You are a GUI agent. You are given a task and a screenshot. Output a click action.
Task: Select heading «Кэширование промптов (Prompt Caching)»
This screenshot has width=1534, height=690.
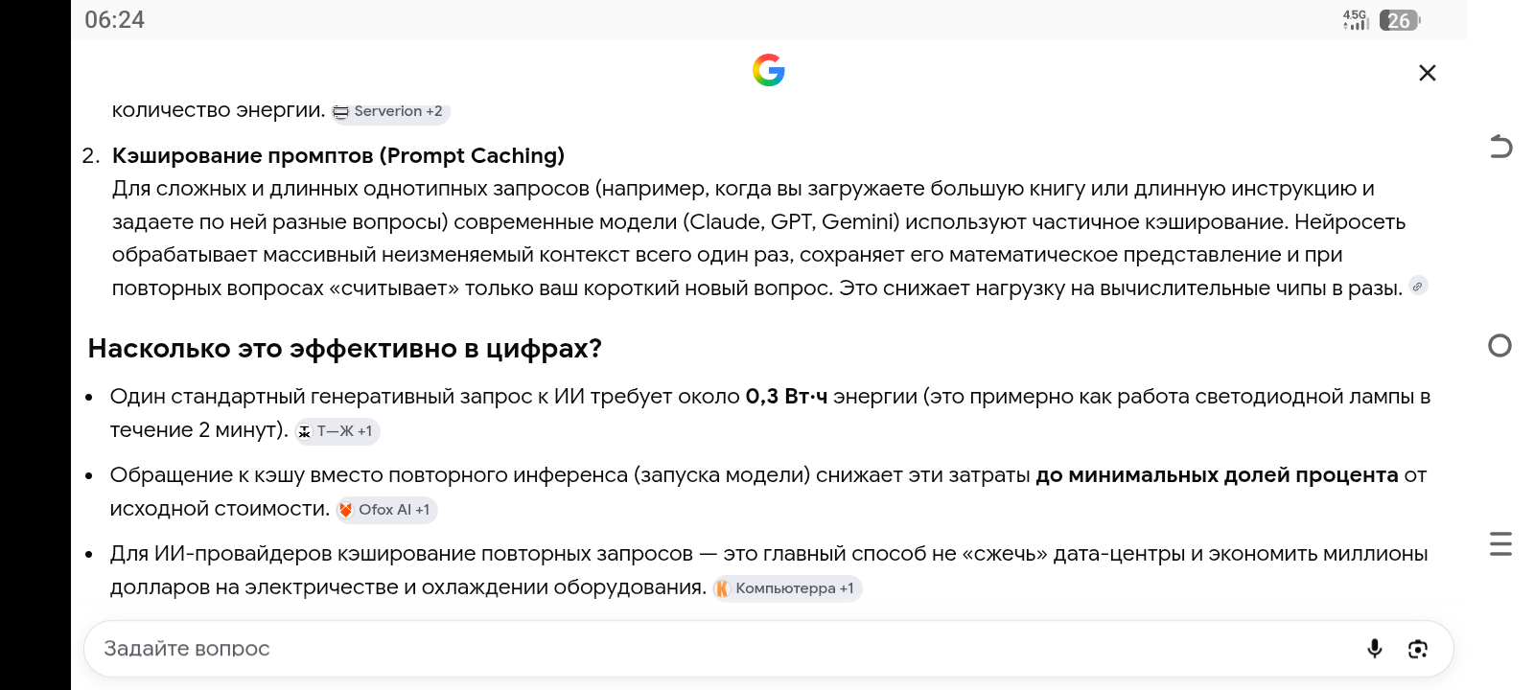(338, 155)
